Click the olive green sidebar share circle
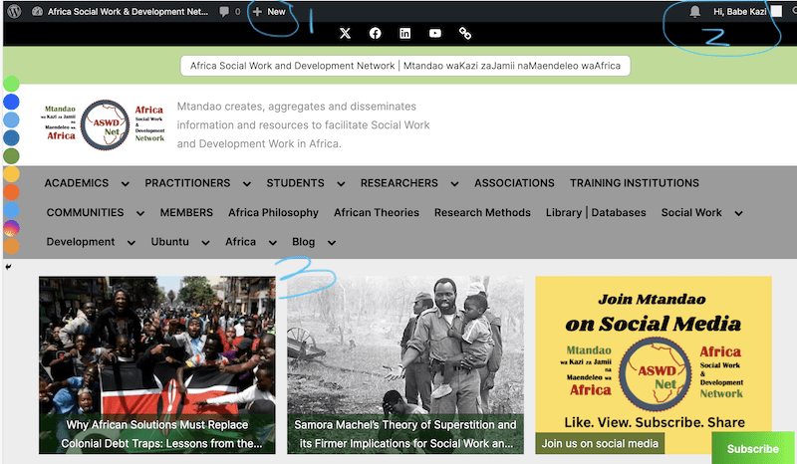This screenshot has width=797, height=464. click(11, 156)
